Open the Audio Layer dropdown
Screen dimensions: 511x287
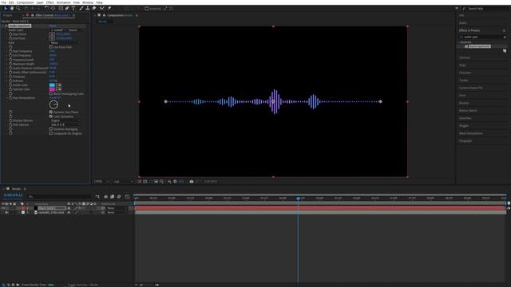(x=58, y=30)
